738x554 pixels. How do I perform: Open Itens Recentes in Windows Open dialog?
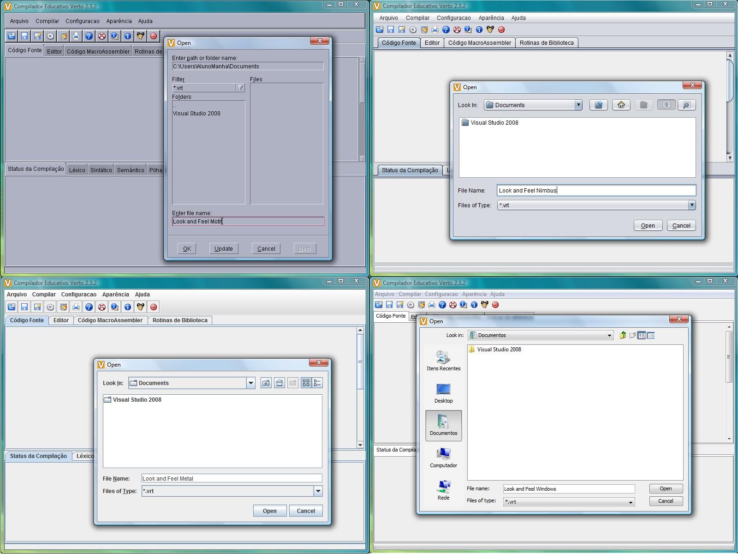[x=443, y=361]
